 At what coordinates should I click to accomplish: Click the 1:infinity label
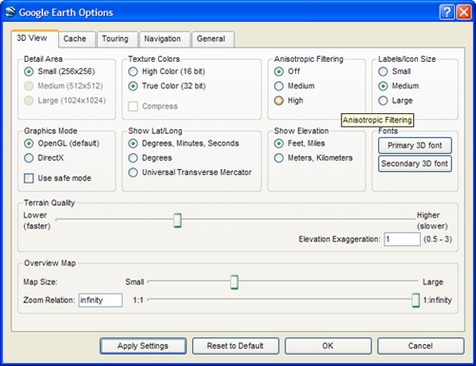click(x=437, y=300)
